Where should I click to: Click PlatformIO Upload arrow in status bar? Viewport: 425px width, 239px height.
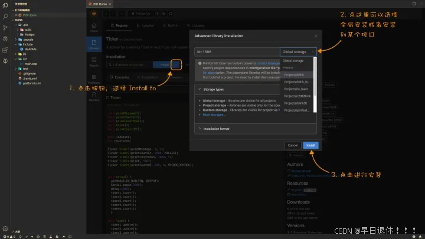pyautogui.click(x=32, y=237)
